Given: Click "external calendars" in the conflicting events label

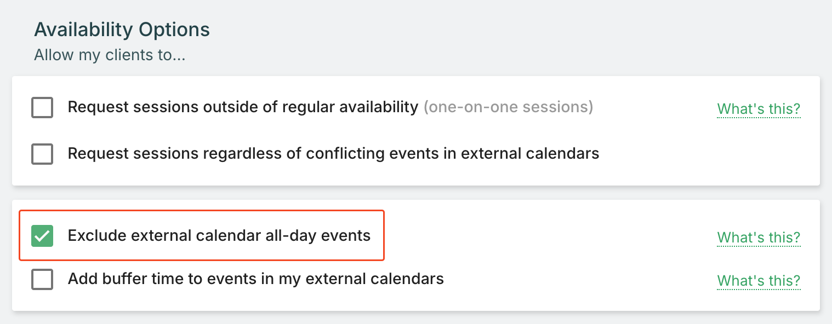Looking at the screenshot, I should pyautogui.click(x=530, y=153).
